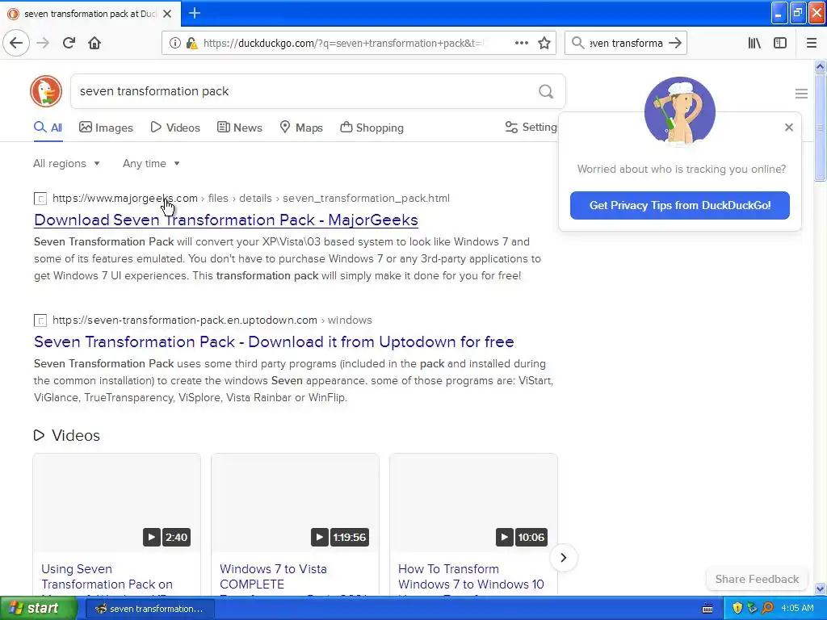Viewport: 827px width, 620px height.
Task: Click the majorgeeks result favicon
Action: 40,199
